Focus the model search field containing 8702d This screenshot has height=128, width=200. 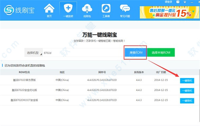[83, 53]
